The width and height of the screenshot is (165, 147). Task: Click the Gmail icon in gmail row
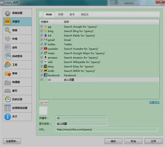click(45, 40)
